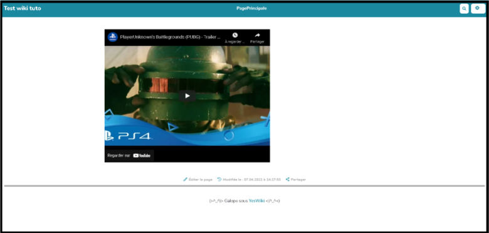Open the search button in the header
The image size is (489, 233).
point(464,9)
